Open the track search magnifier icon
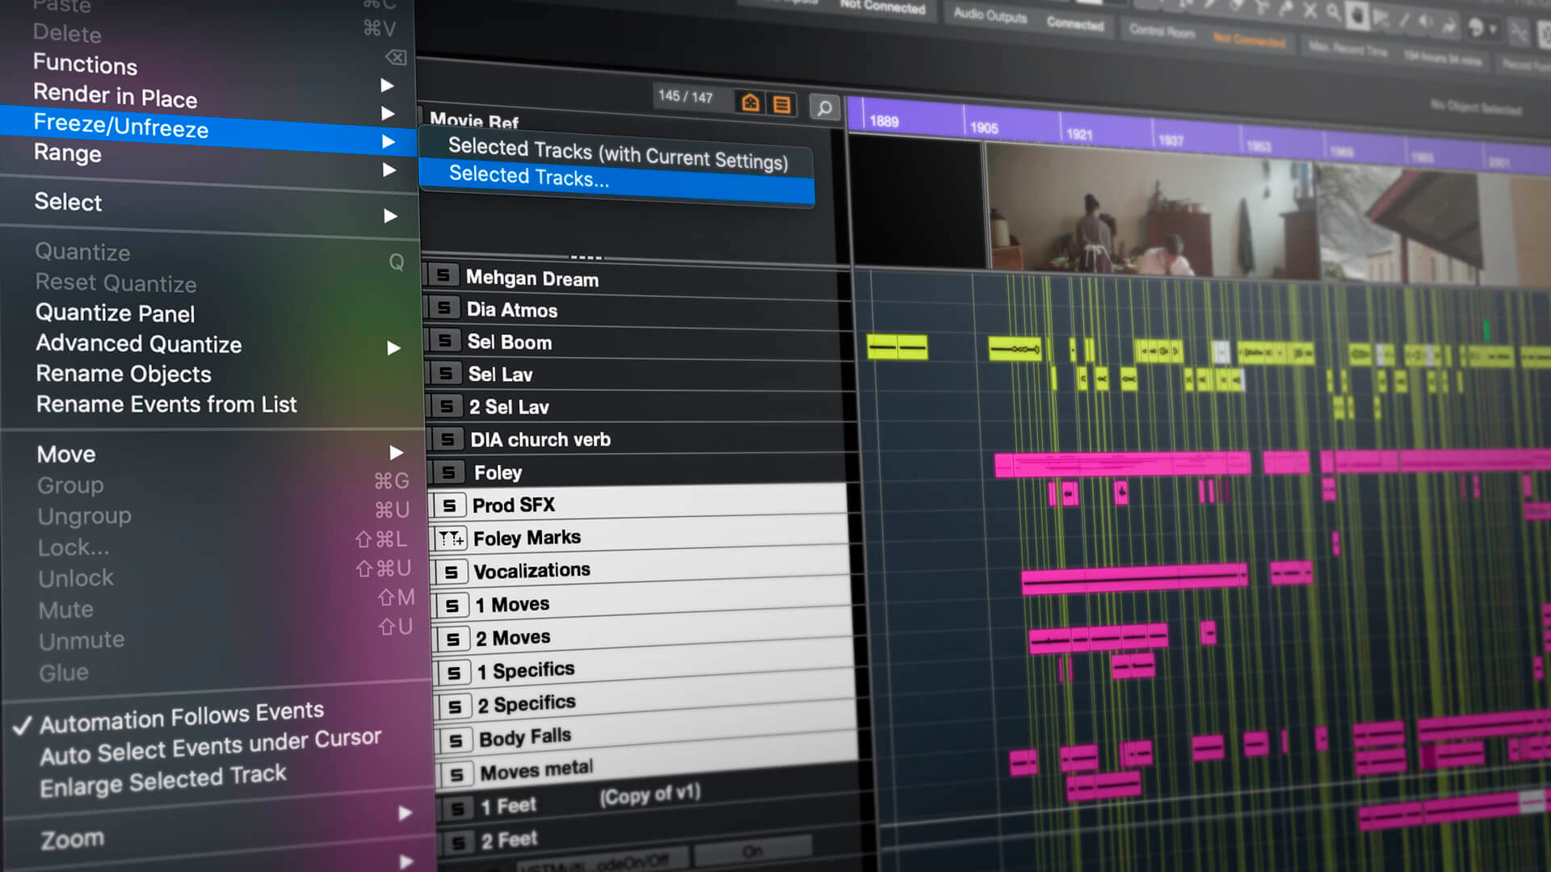Image resolution: width=1551 pixels, height=872 pixels. (x=824, y=107)
